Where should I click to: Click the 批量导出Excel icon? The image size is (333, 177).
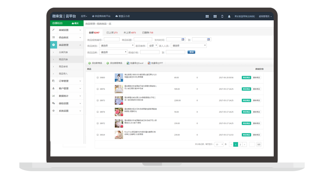pos(128,63)
